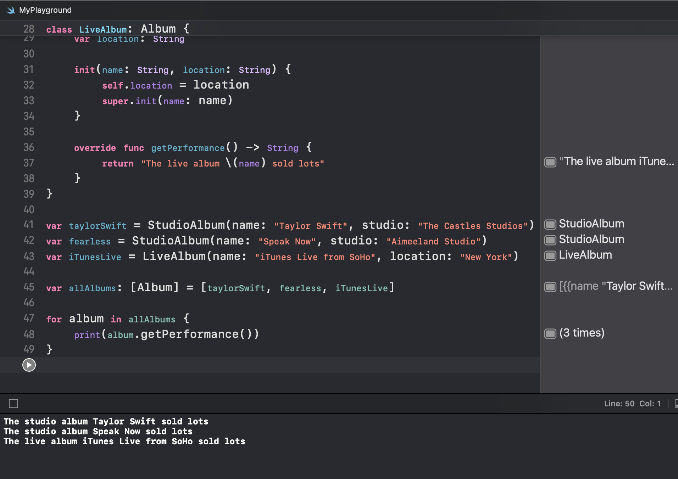Show quick look for allAlbums array result

[x=550, y=287]
